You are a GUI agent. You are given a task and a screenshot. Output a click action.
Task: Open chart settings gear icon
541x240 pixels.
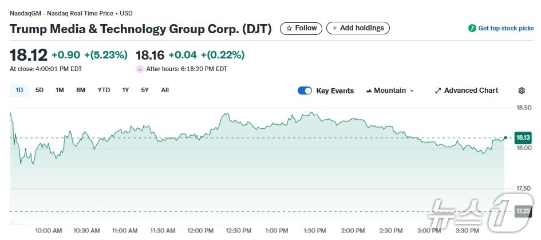522,91
